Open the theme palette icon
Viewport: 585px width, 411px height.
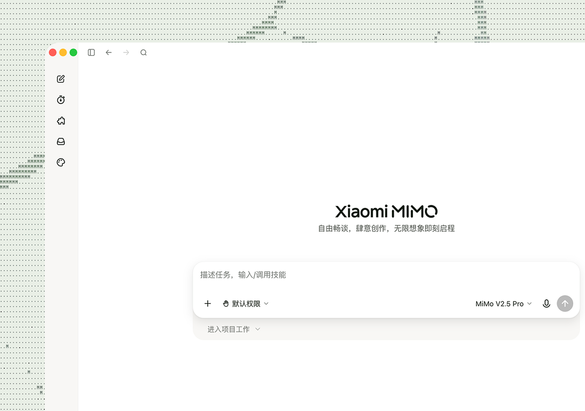pyautogui.click(x=61, y=162)
